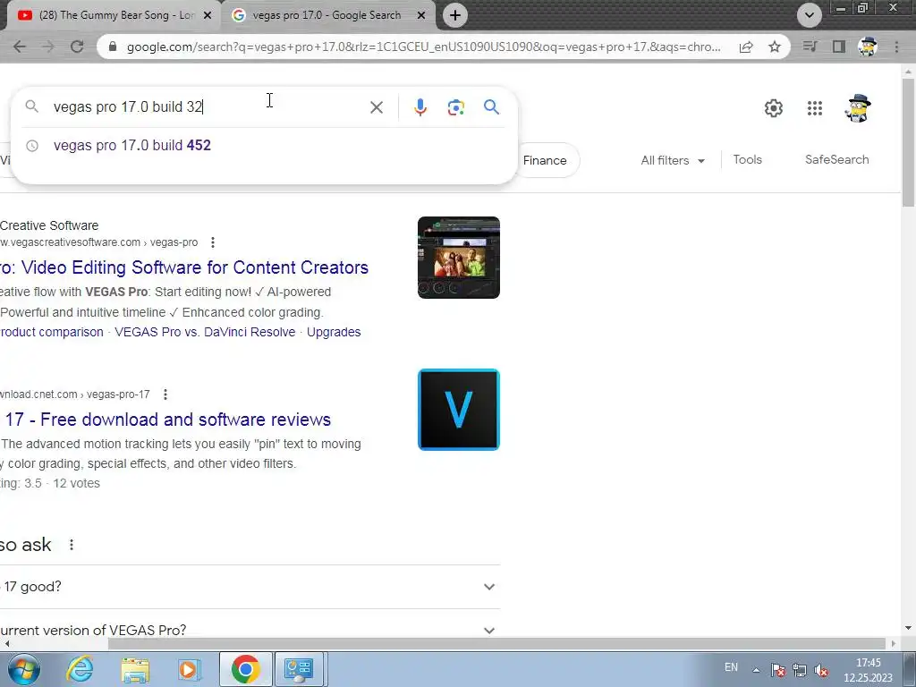916x687 pixels.
Task: Open the Control Panel taskbar item
Action: 299,669
